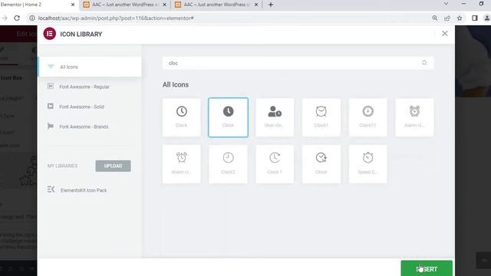Show the All Icons category

click(x=90, y=67)
